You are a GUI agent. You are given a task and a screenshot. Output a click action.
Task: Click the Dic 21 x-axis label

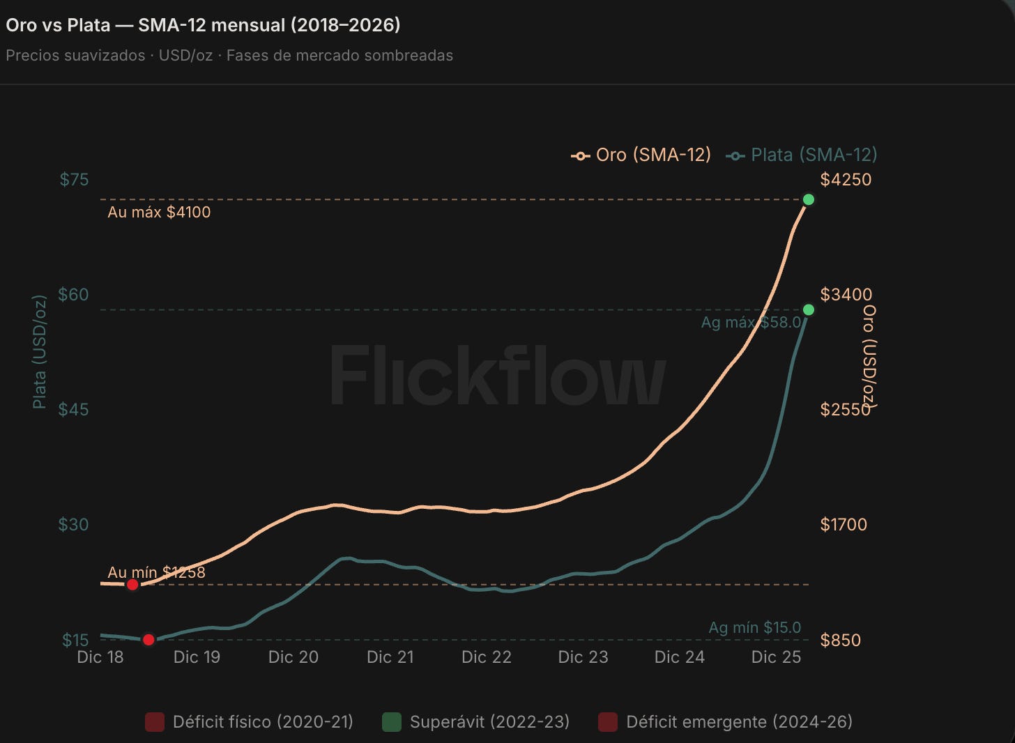tap(390, 657)
